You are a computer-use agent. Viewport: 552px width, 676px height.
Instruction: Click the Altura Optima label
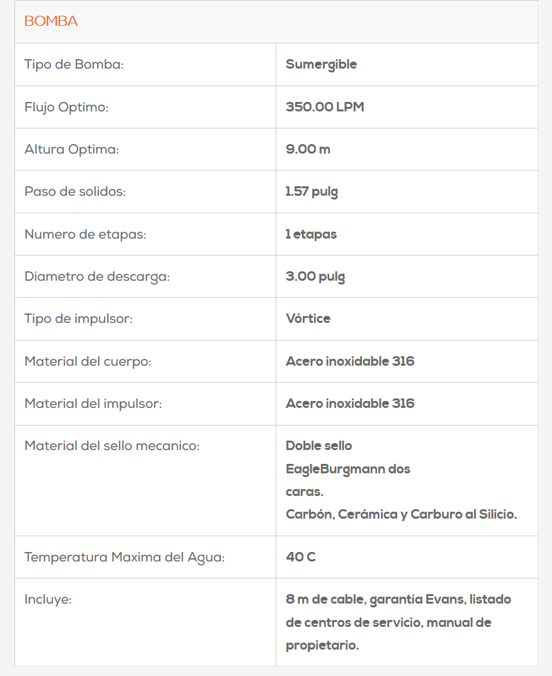click(71, 149)
